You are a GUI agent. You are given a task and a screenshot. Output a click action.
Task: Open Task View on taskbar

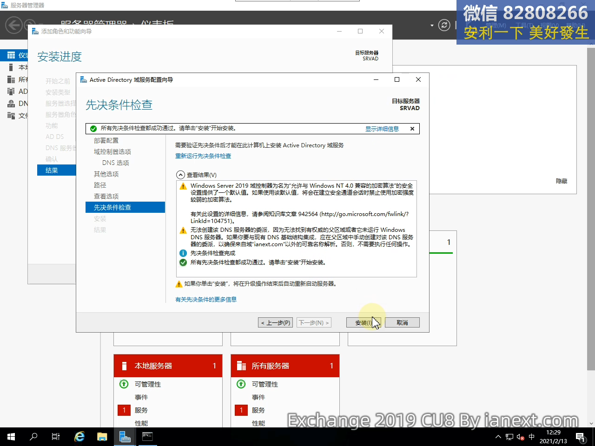pos(56,437)
